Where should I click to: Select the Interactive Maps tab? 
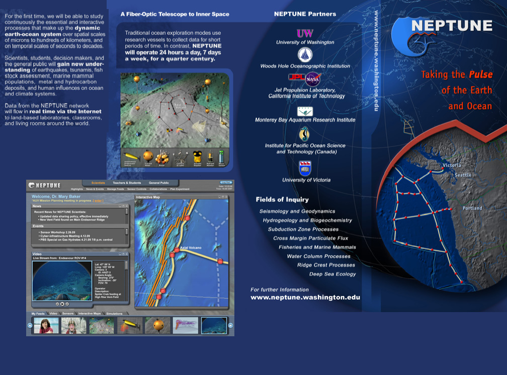[x=90, y=314]
